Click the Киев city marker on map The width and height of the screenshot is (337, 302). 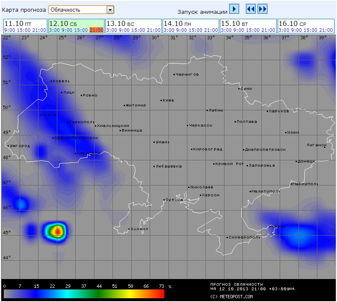click(x=161, y=100)
